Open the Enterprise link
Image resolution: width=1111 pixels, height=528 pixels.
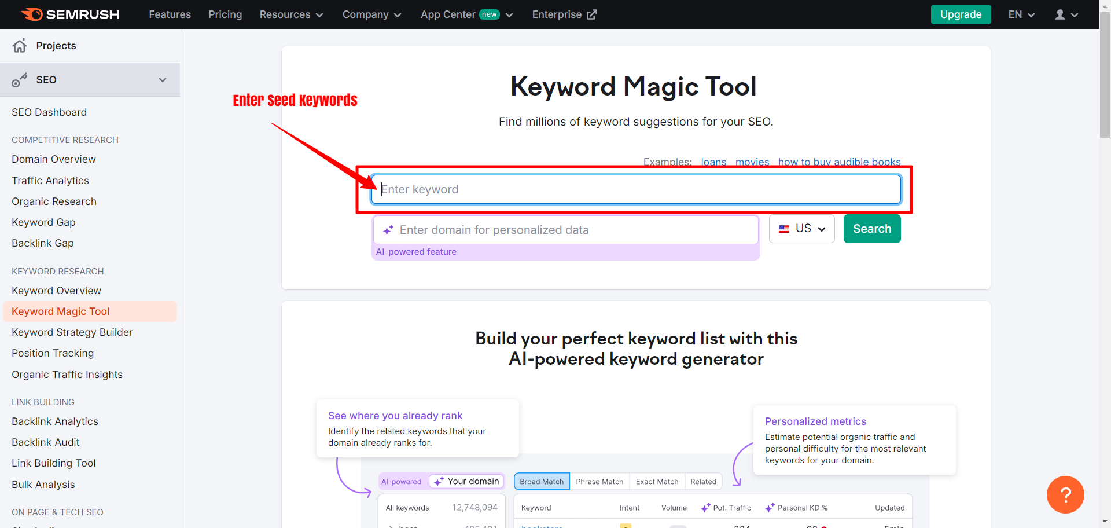pos(564,14)
